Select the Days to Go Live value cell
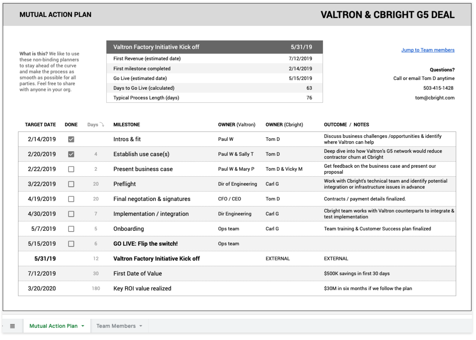 coord(309,88)
